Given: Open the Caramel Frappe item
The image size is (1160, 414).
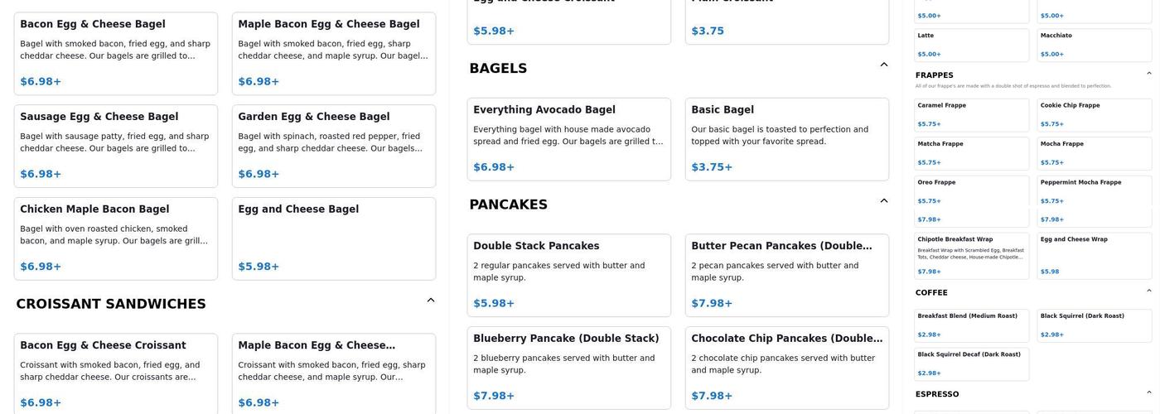Looking at the screenshot, I should click(972, 115).
